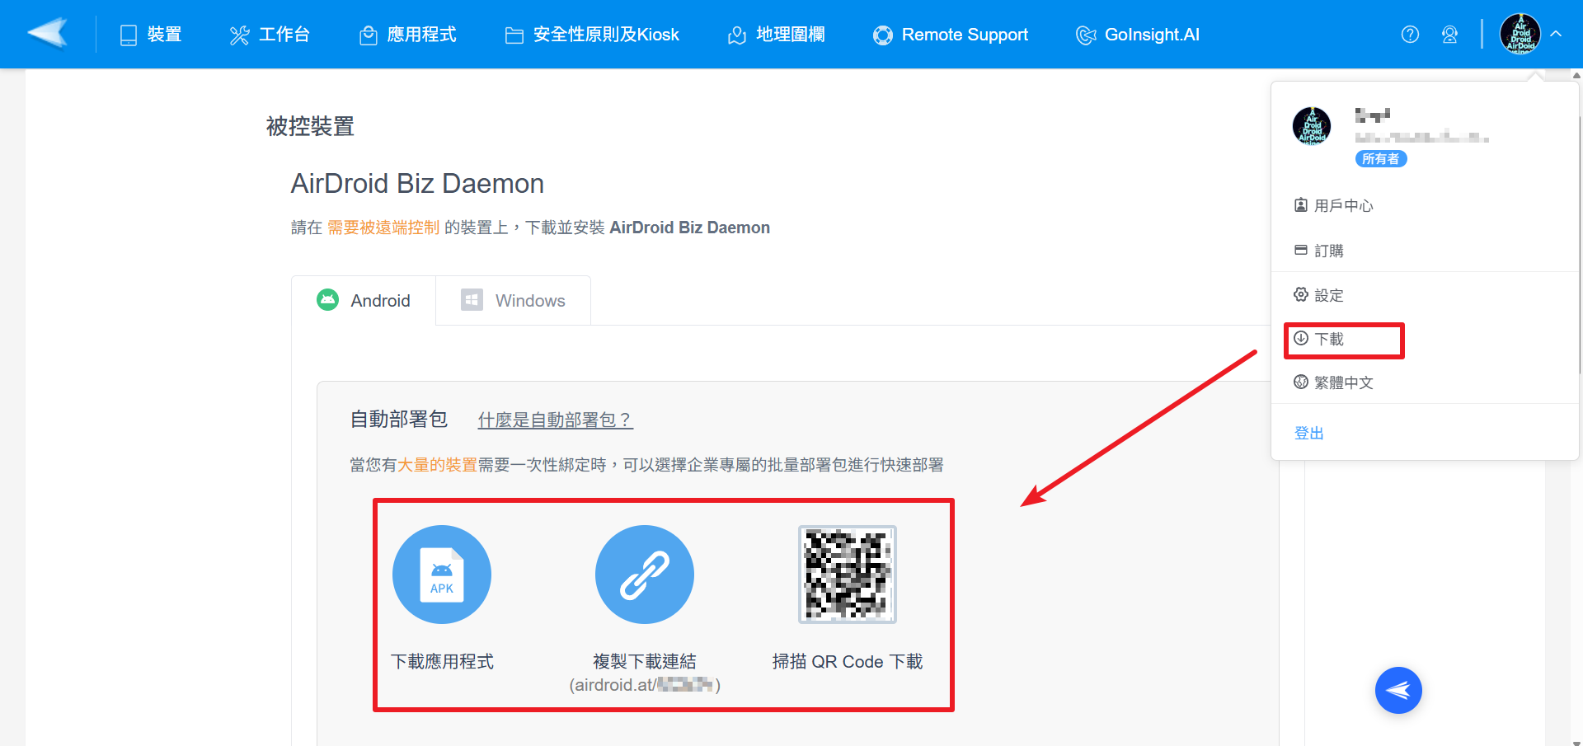Open 什麼是自動部署包？ help link
The image size is (1583, 746).
555,420
